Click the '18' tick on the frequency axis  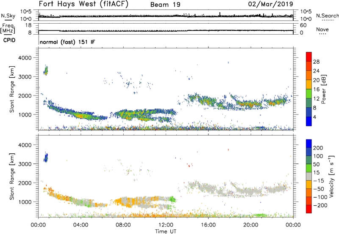tap(28, 25)
